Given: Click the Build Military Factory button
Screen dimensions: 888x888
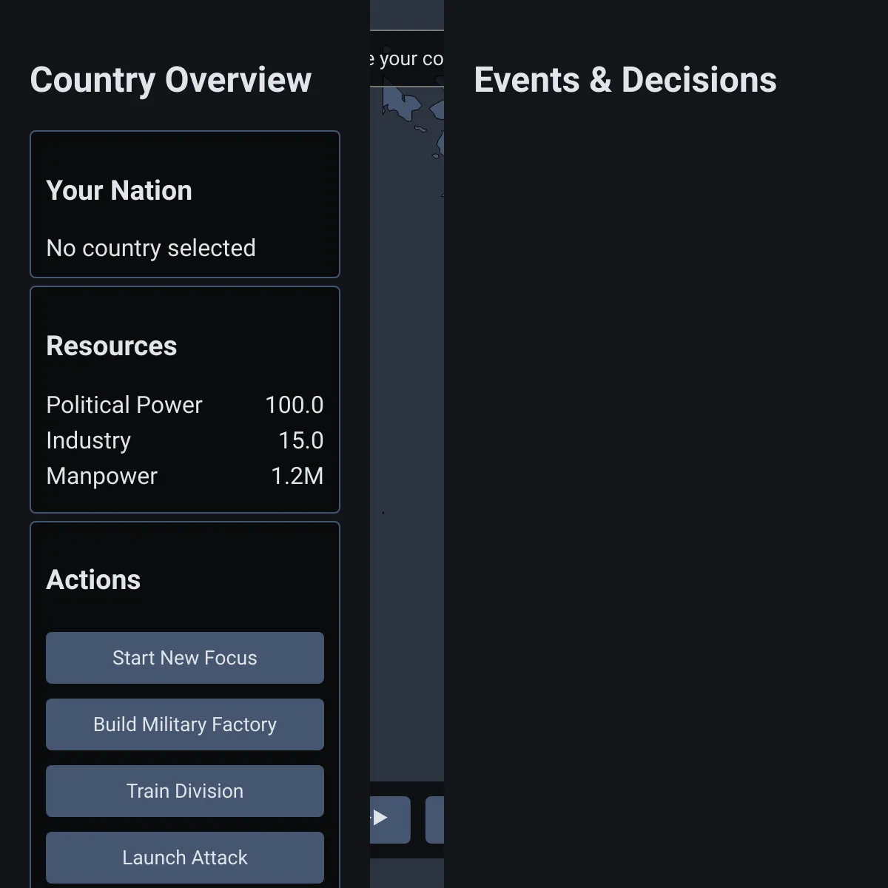Looking at the screenshot, I should pyautogui.click(x=185, y=724).
